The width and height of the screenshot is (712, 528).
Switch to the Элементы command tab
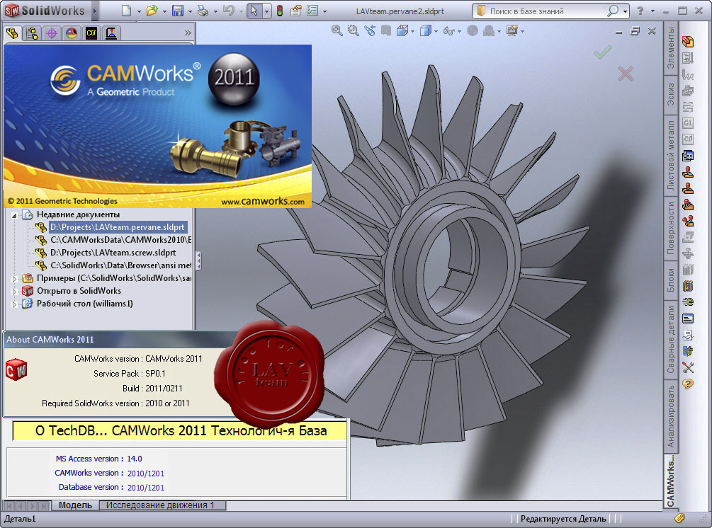pos(671,47)
